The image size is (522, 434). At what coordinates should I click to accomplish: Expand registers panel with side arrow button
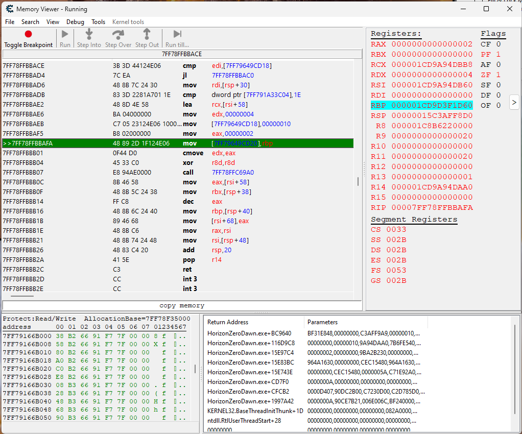[514, 102]
